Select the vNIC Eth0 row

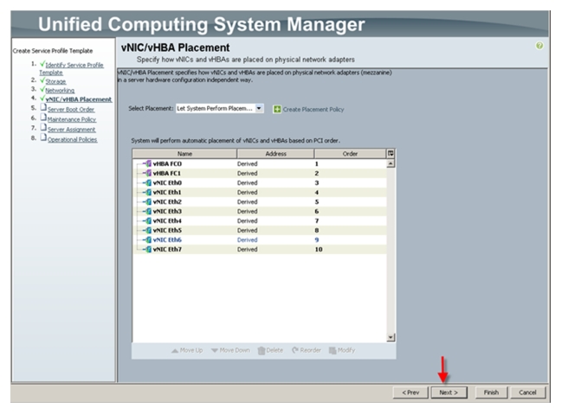260,182
